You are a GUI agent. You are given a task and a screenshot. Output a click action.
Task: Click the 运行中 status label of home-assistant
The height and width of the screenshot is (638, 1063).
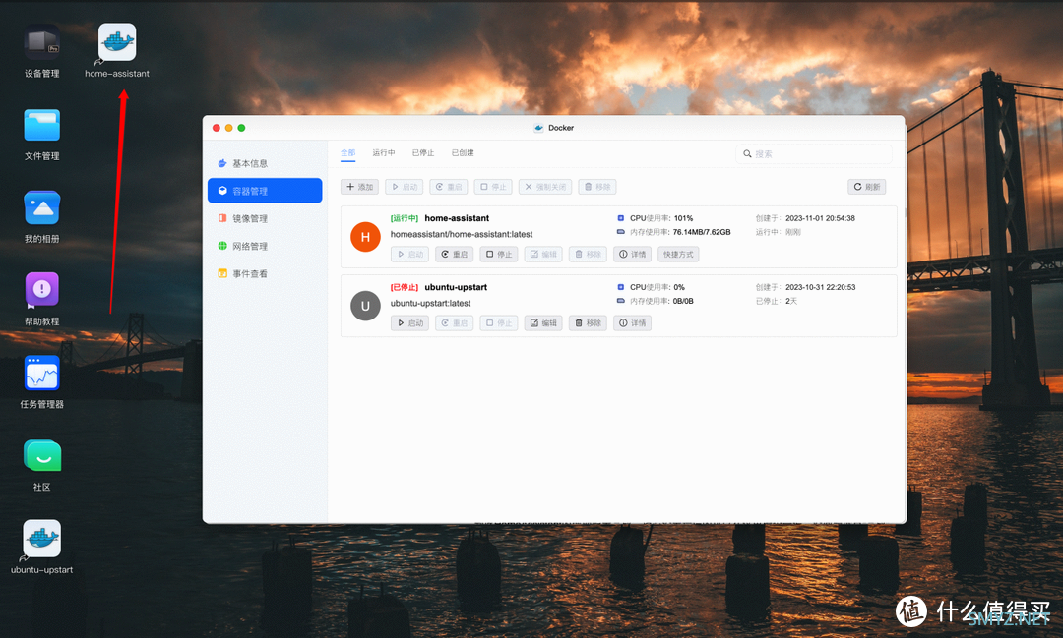click(x=405, y=218)
